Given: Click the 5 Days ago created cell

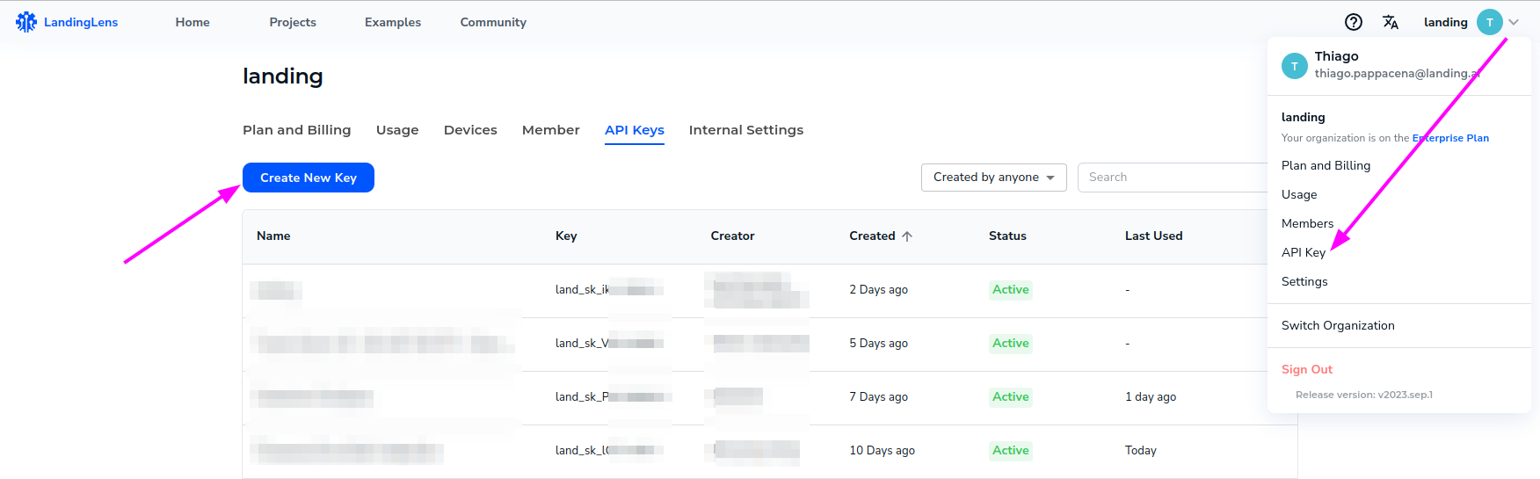Looking at the screenshot, I should [878, 344].
